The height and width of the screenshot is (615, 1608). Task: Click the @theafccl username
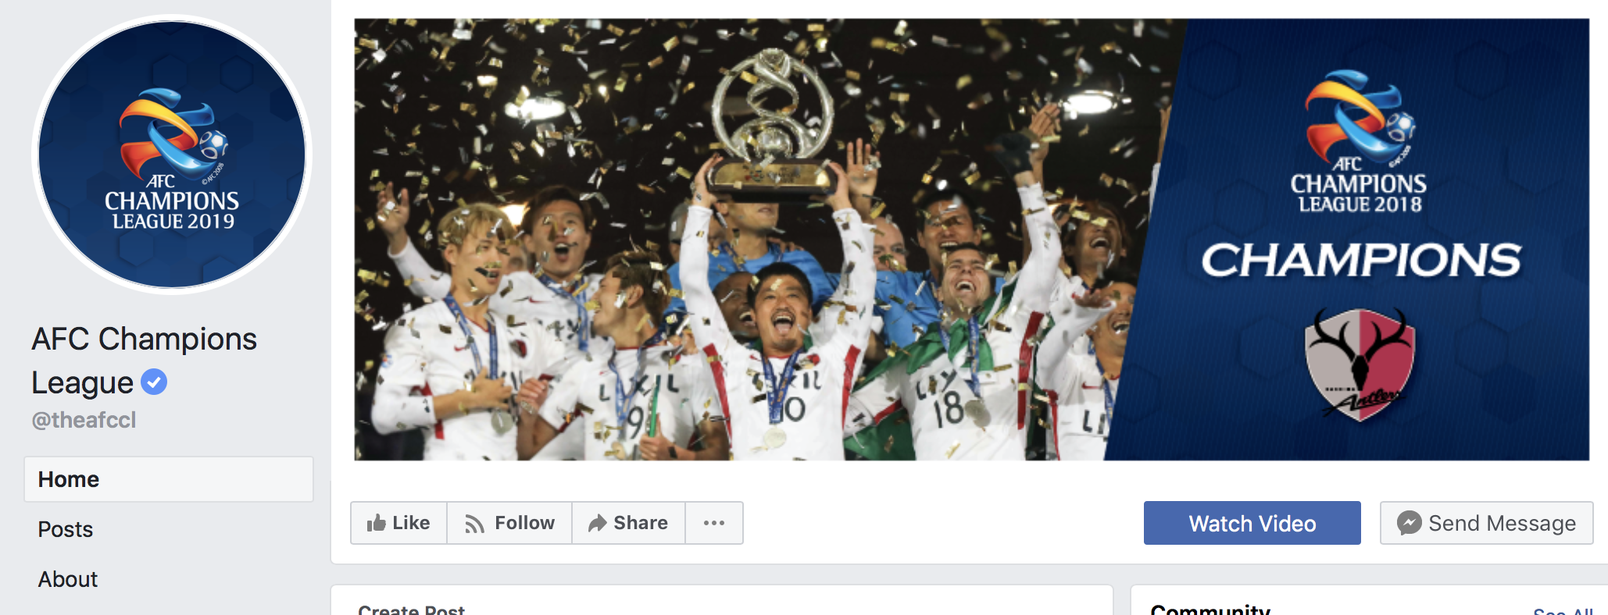coord(84,420)
